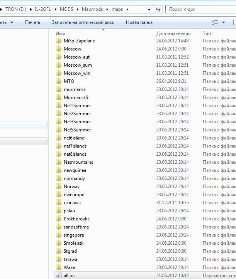Select the Prokhorovka folder name
This screenshot has width=236, height=279.
[x=76, y=219]
